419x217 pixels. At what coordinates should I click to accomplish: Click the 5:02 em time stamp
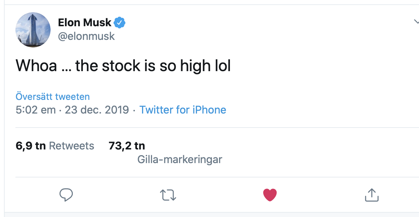pyautogui.click(x=36, y=110)
